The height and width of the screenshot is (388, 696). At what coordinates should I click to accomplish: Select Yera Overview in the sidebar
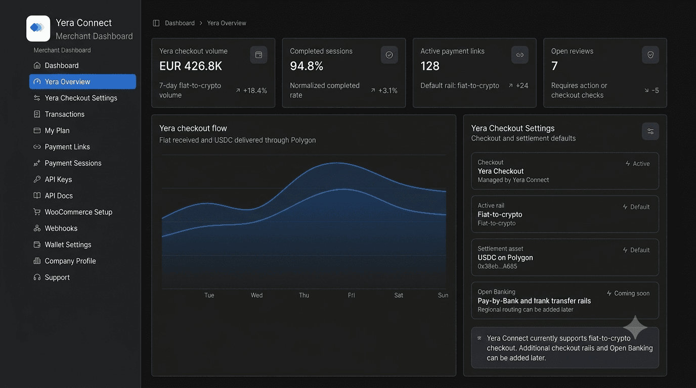[82, 81]
